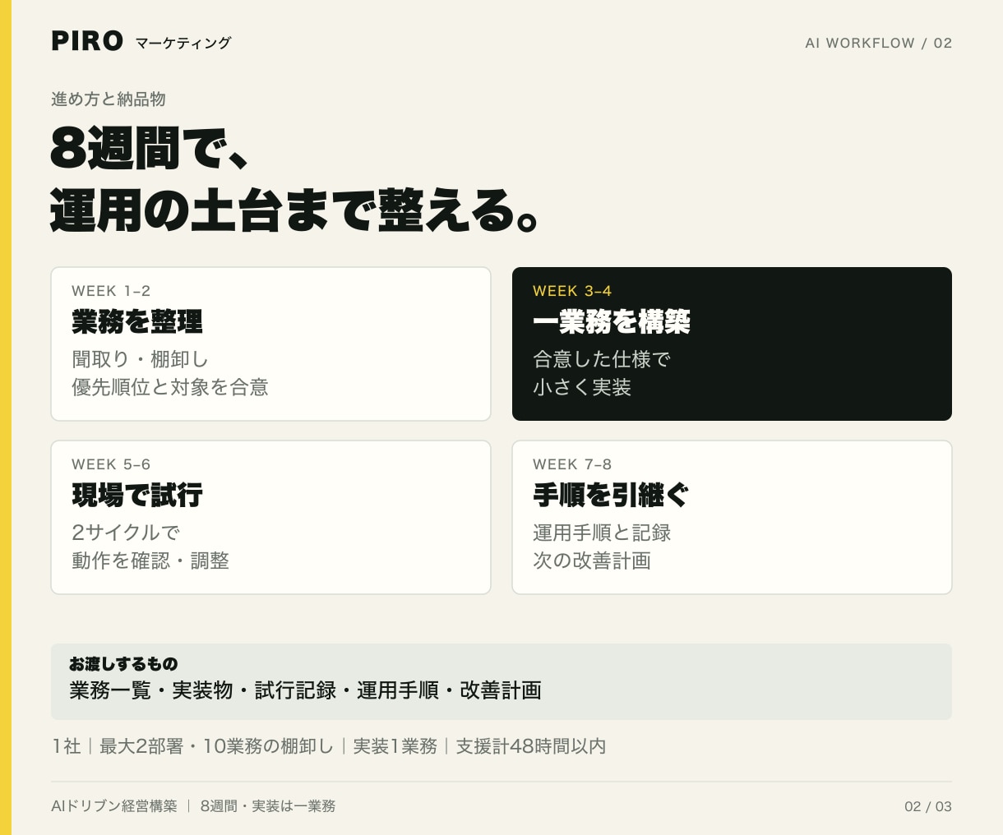
Task: Click the PIRO logo text
Action: [x=87, y=41]
